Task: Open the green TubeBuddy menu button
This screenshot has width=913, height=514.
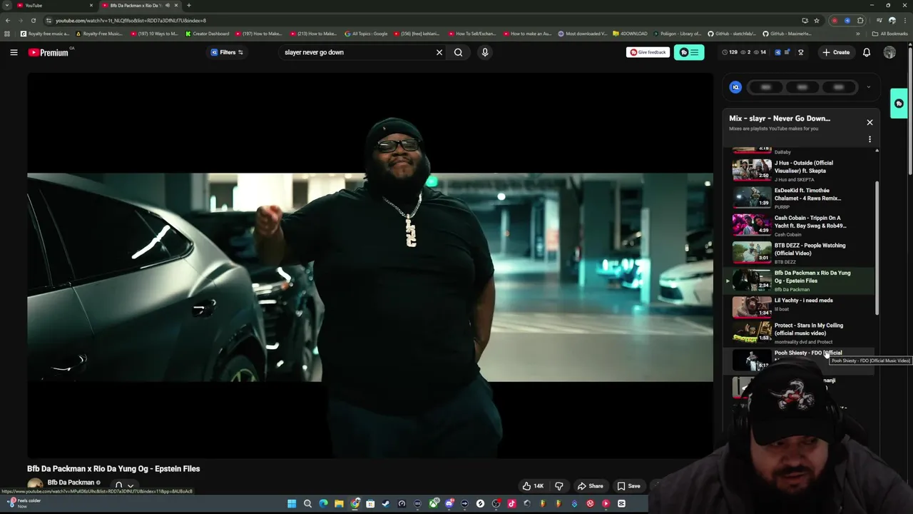Action: click(x=689, y=52)
